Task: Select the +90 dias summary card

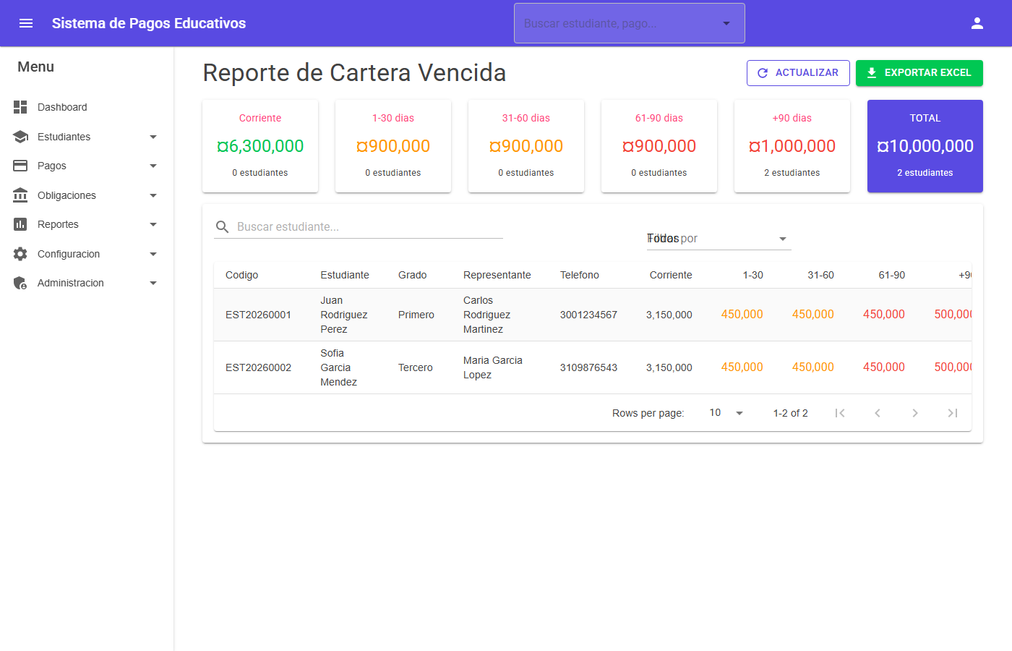Action: pos(792,146)
